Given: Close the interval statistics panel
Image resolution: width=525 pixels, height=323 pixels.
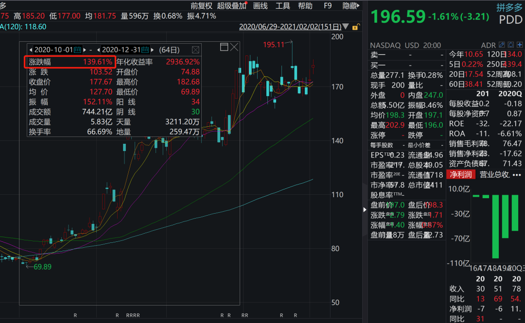Looking at the screenshot, I should point(234,47).
